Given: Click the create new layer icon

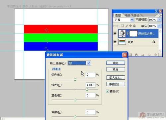Looking at the screenshot, I should coord(149,55).
